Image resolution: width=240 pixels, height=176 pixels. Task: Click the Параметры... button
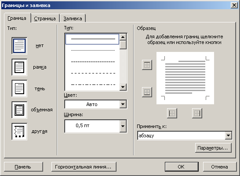(213, 148)
